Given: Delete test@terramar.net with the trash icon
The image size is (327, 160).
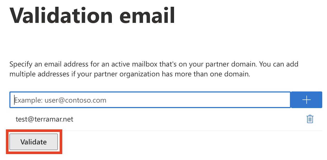Looking at the screenshot, I should point(310,119).
